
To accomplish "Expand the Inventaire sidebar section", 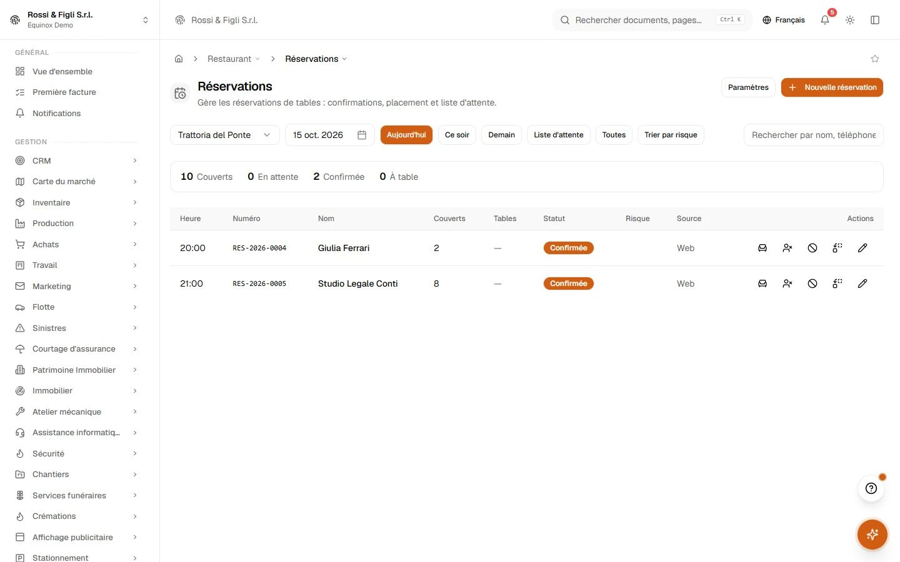I will tap(76, 202).
